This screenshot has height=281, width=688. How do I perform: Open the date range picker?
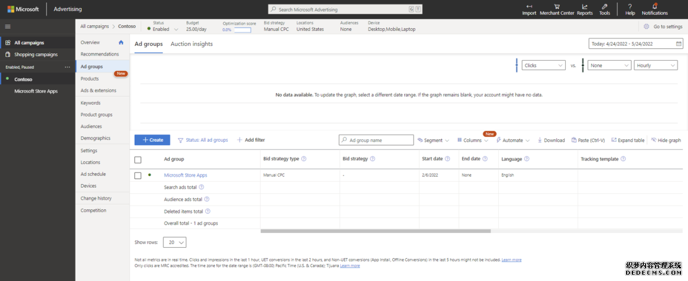point(636,44)
